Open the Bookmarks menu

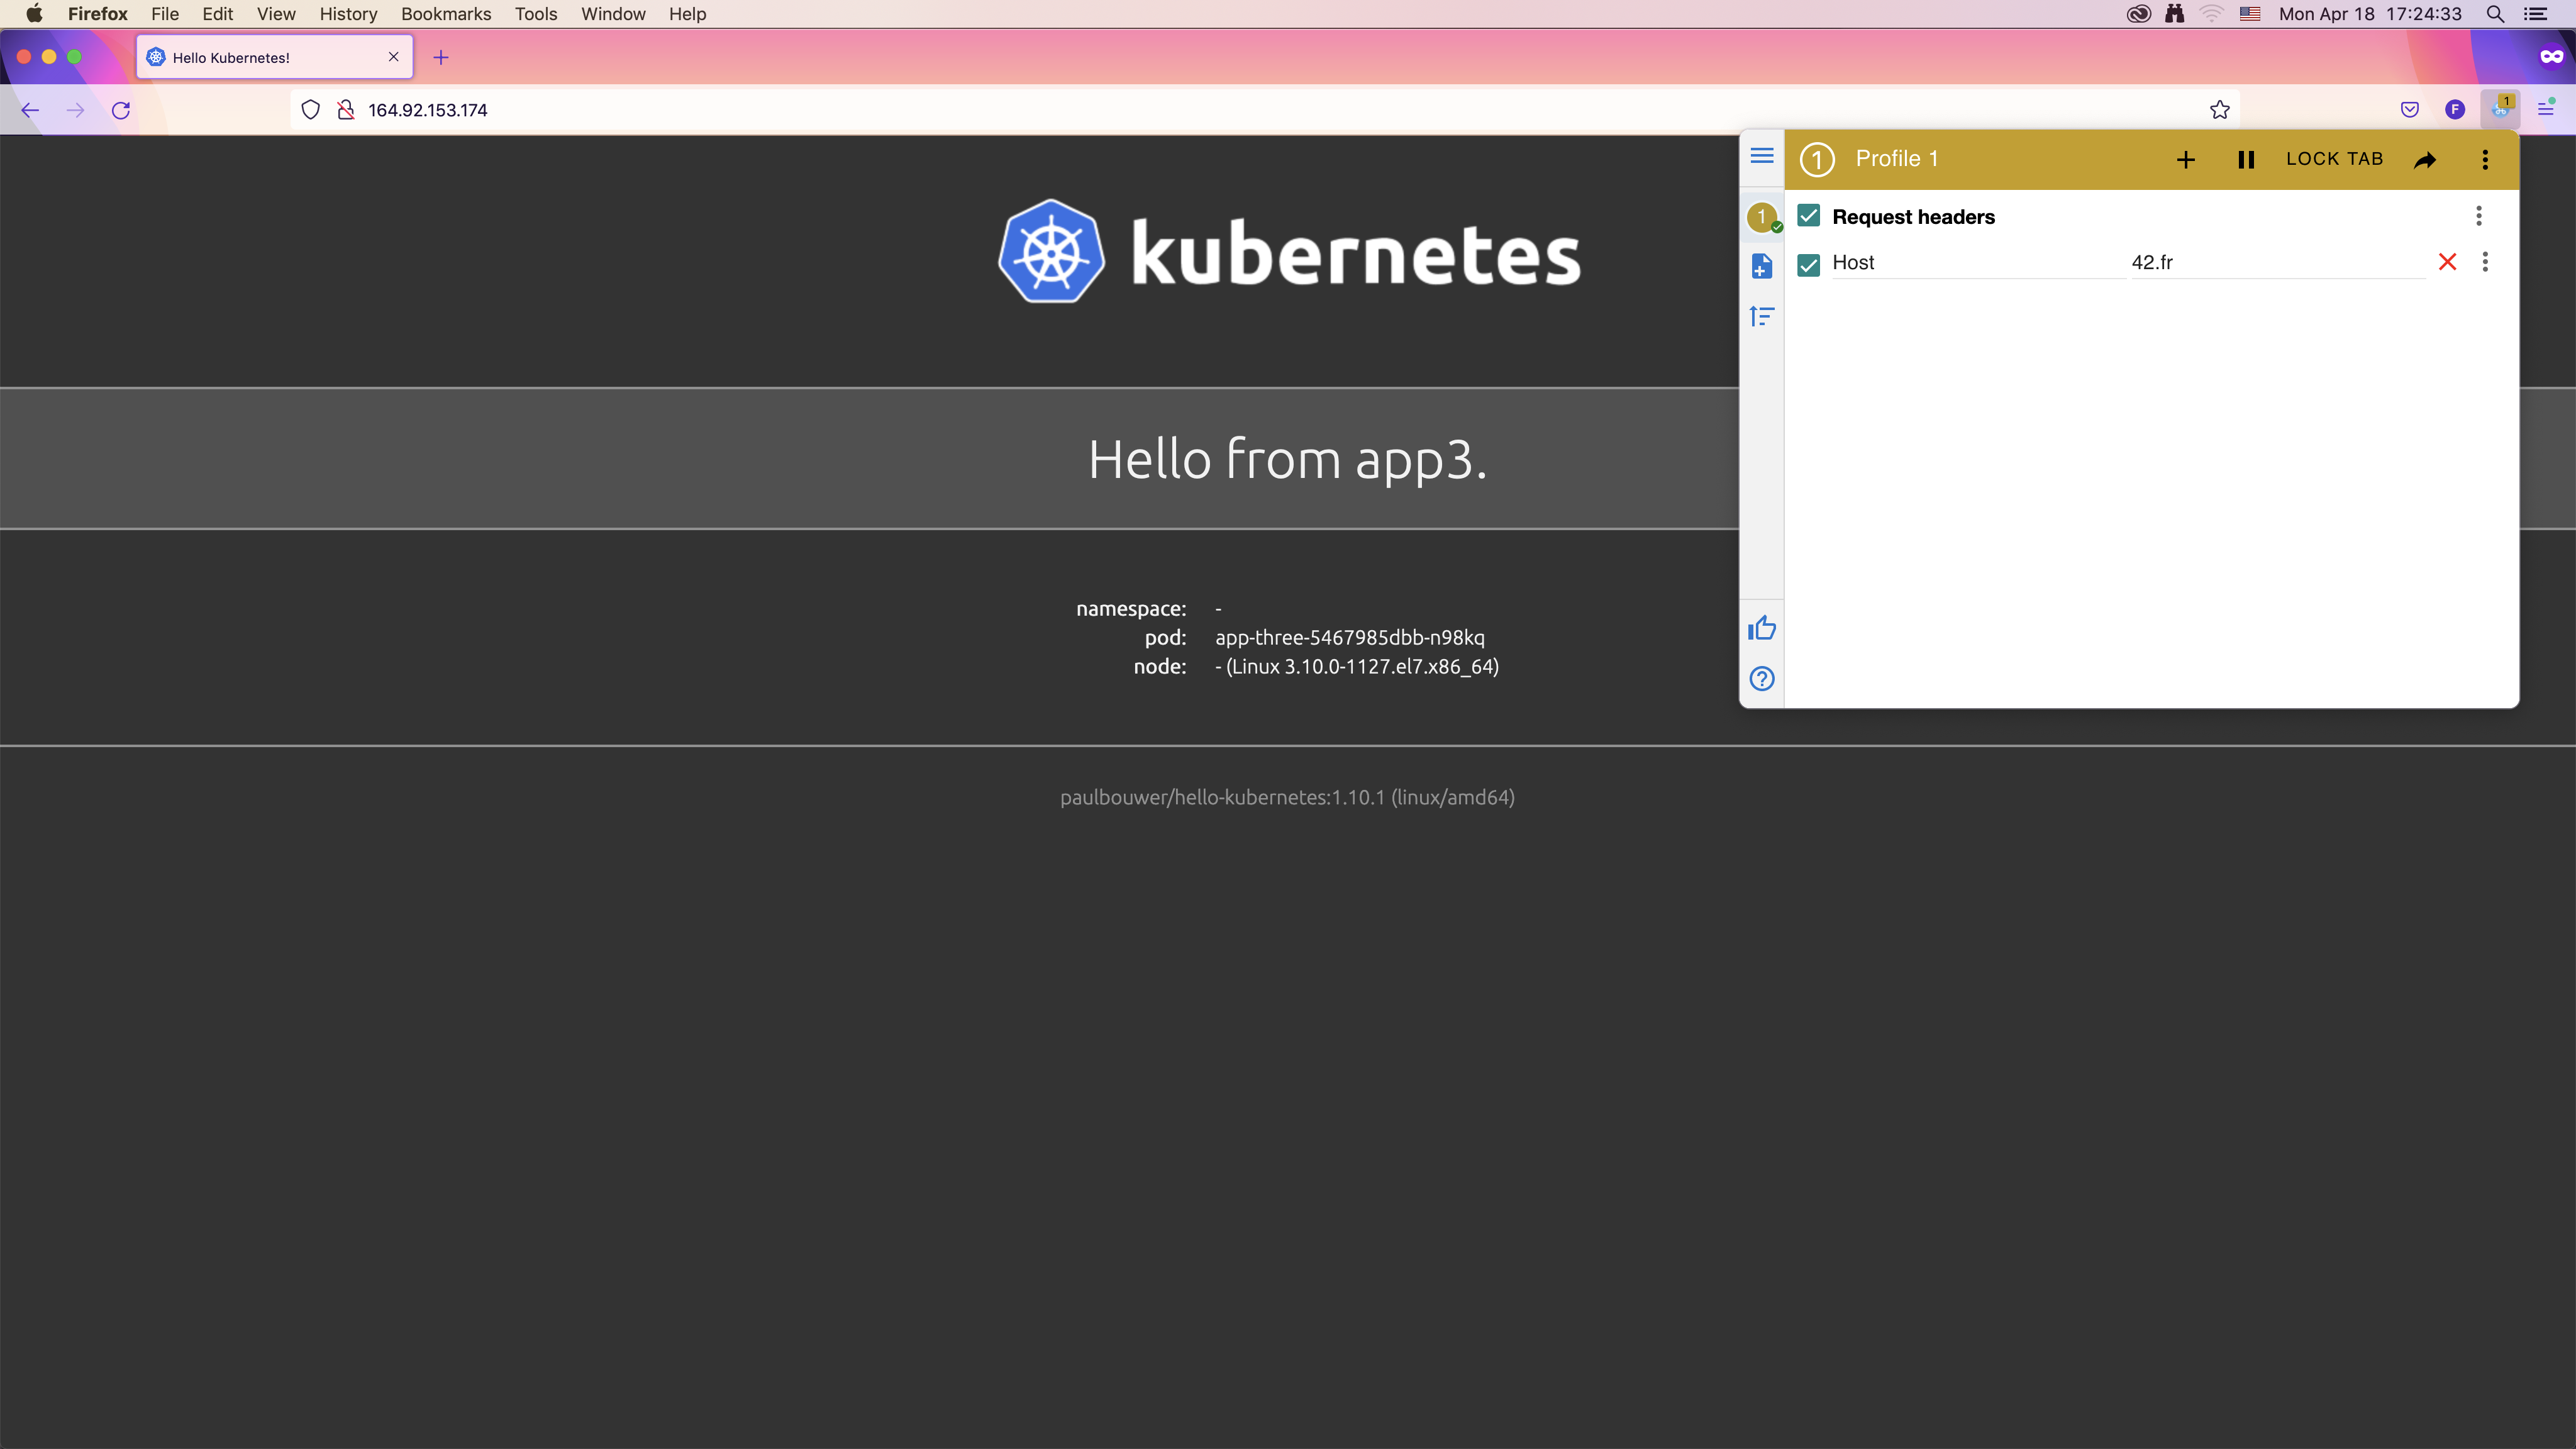pyautogui.click(x=445, y=14)
